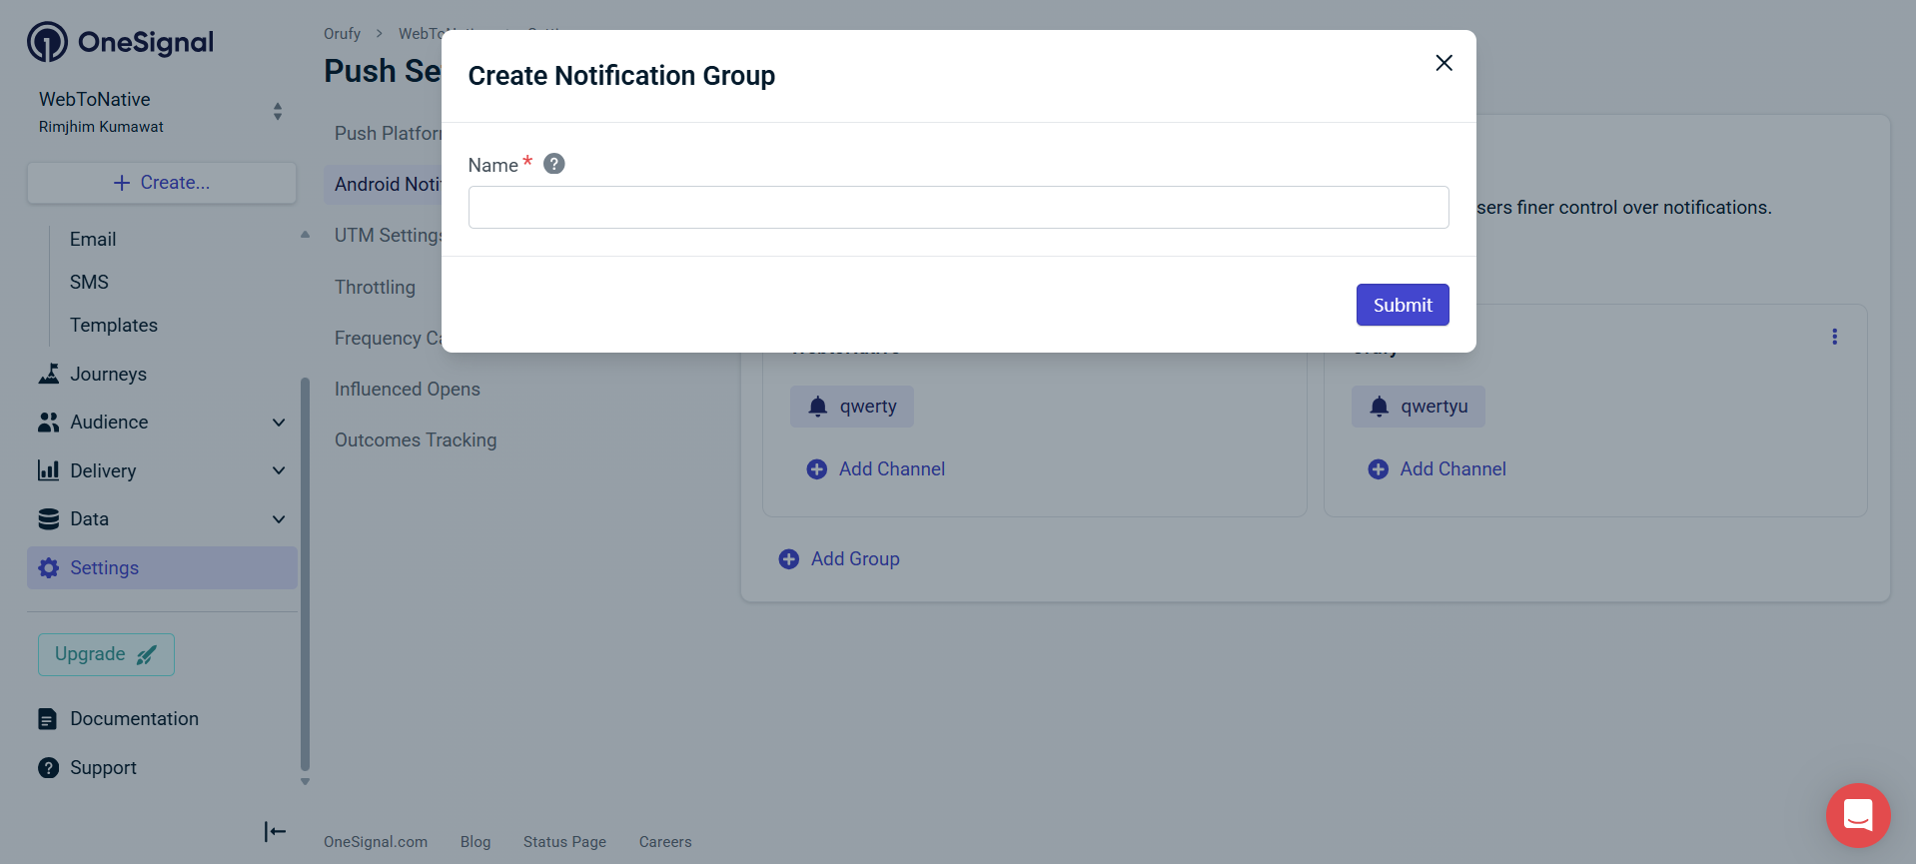1916x864 pixels.
Task: Expand the Data chevron
Action: point(279,518)
